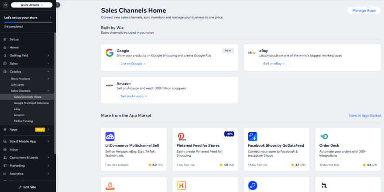Viewport: 384px width, 192px height.
Task: Expand Customers & Leads chevron
Action: coord(48,158)
